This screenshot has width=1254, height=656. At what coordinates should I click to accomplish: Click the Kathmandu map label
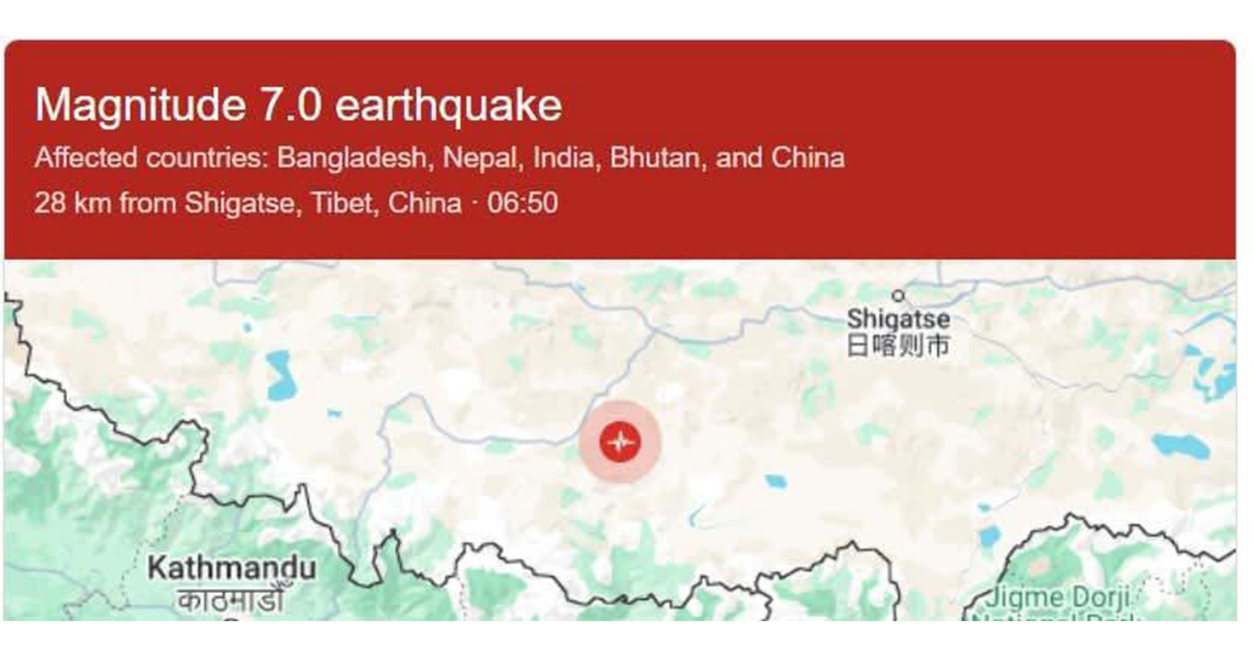tap(231, 568)
